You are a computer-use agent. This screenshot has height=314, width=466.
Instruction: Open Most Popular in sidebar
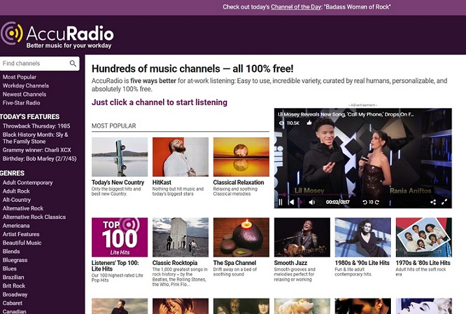tap(19, 77)
